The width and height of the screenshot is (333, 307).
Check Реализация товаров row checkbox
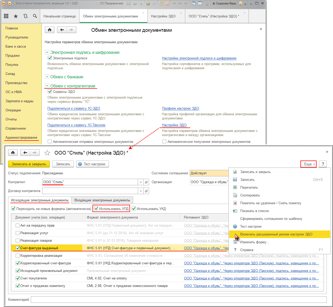click(17, 241)
